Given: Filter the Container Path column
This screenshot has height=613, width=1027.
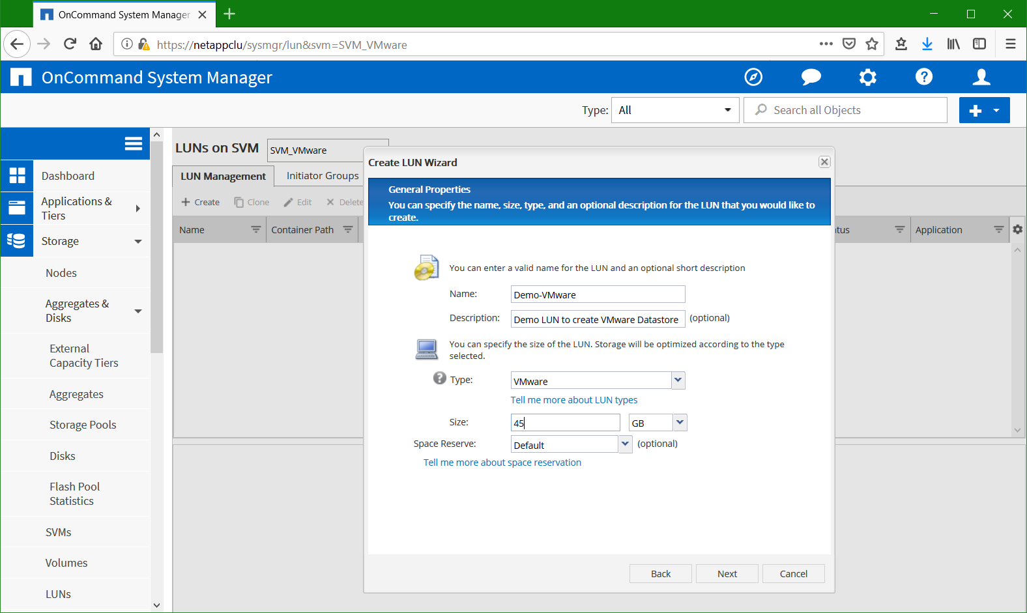Looking at the screenshot, I should click(348, 229).
